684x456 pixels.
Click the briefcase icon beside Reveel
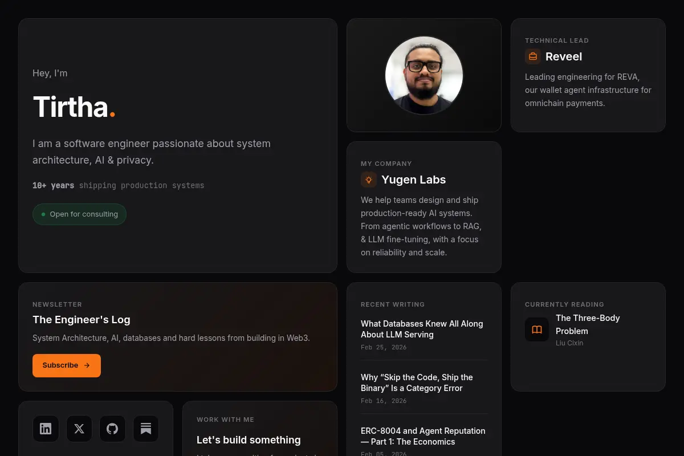(x=533, y=56)
